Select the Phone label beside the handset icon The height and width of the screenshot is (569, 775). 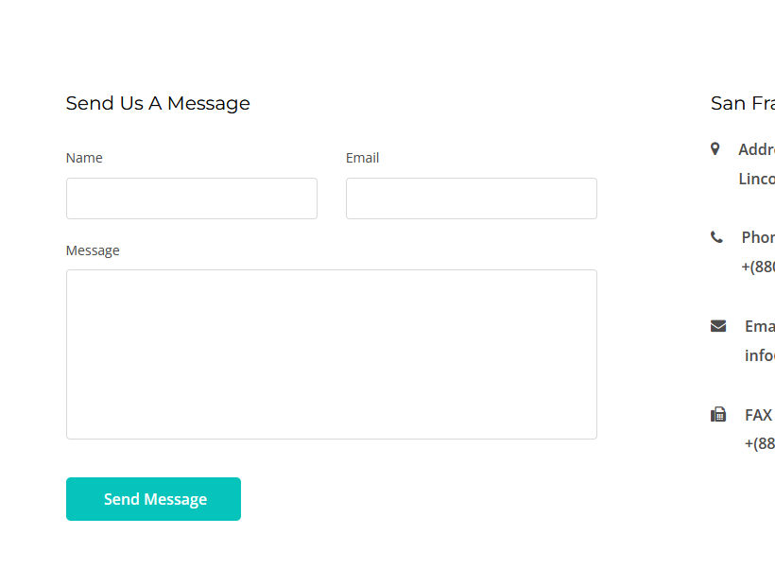tap(758, 237)
